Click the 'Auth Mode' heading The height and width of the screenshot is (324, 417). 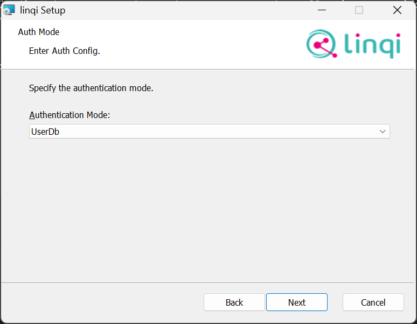(39, 32)
